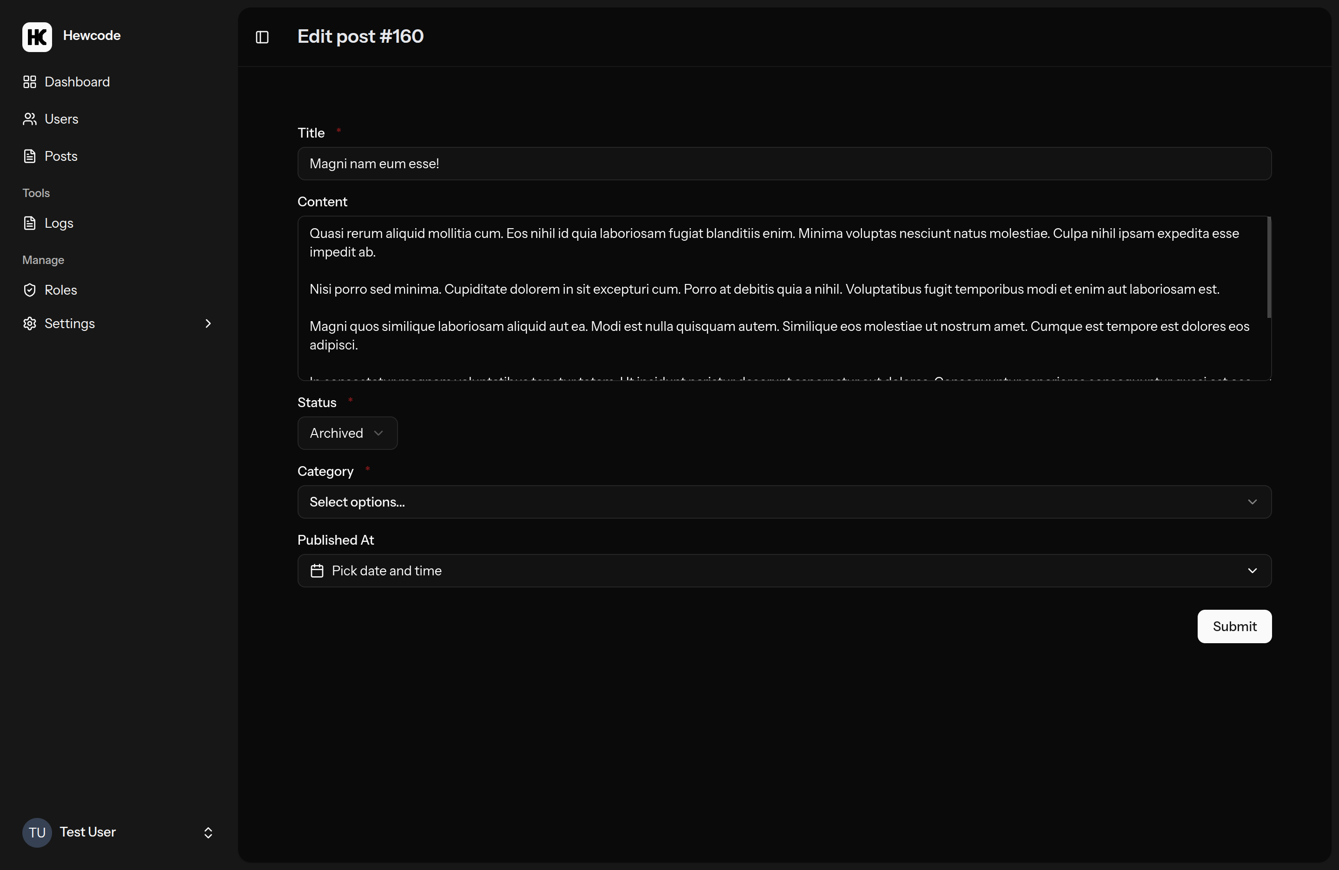Toggle the sidebar collapse icon

pyautogui.click(x=262, y=37)
